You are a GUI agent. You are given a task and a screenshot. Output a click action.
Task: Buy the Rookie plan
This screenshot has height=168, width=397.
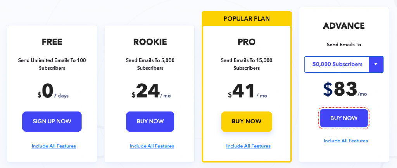(x=150, y=122)
